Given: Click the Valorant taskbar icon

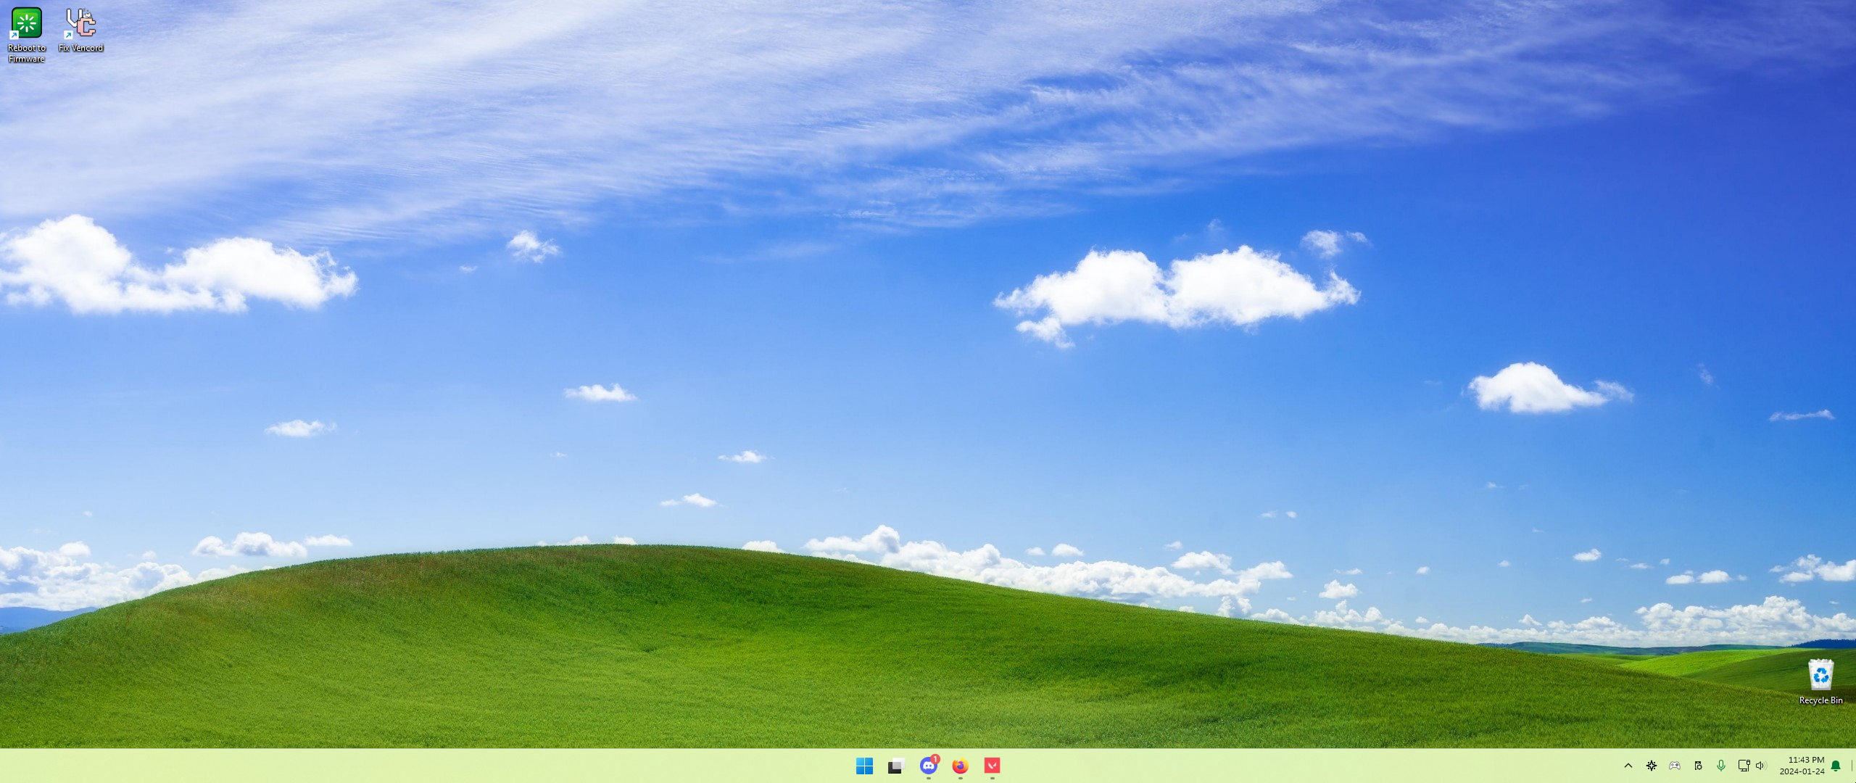Looking at the screenshot, I should click(x=992, y=766).
